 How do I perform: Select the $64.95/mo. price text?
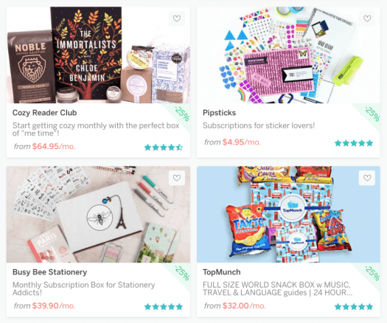click(54, 147)
